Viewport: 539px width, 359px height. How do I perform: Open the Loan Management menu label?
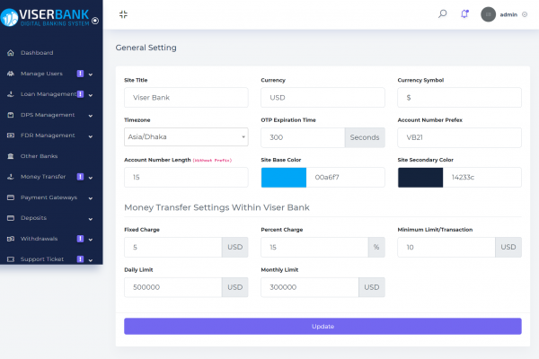tap(49, 94)
